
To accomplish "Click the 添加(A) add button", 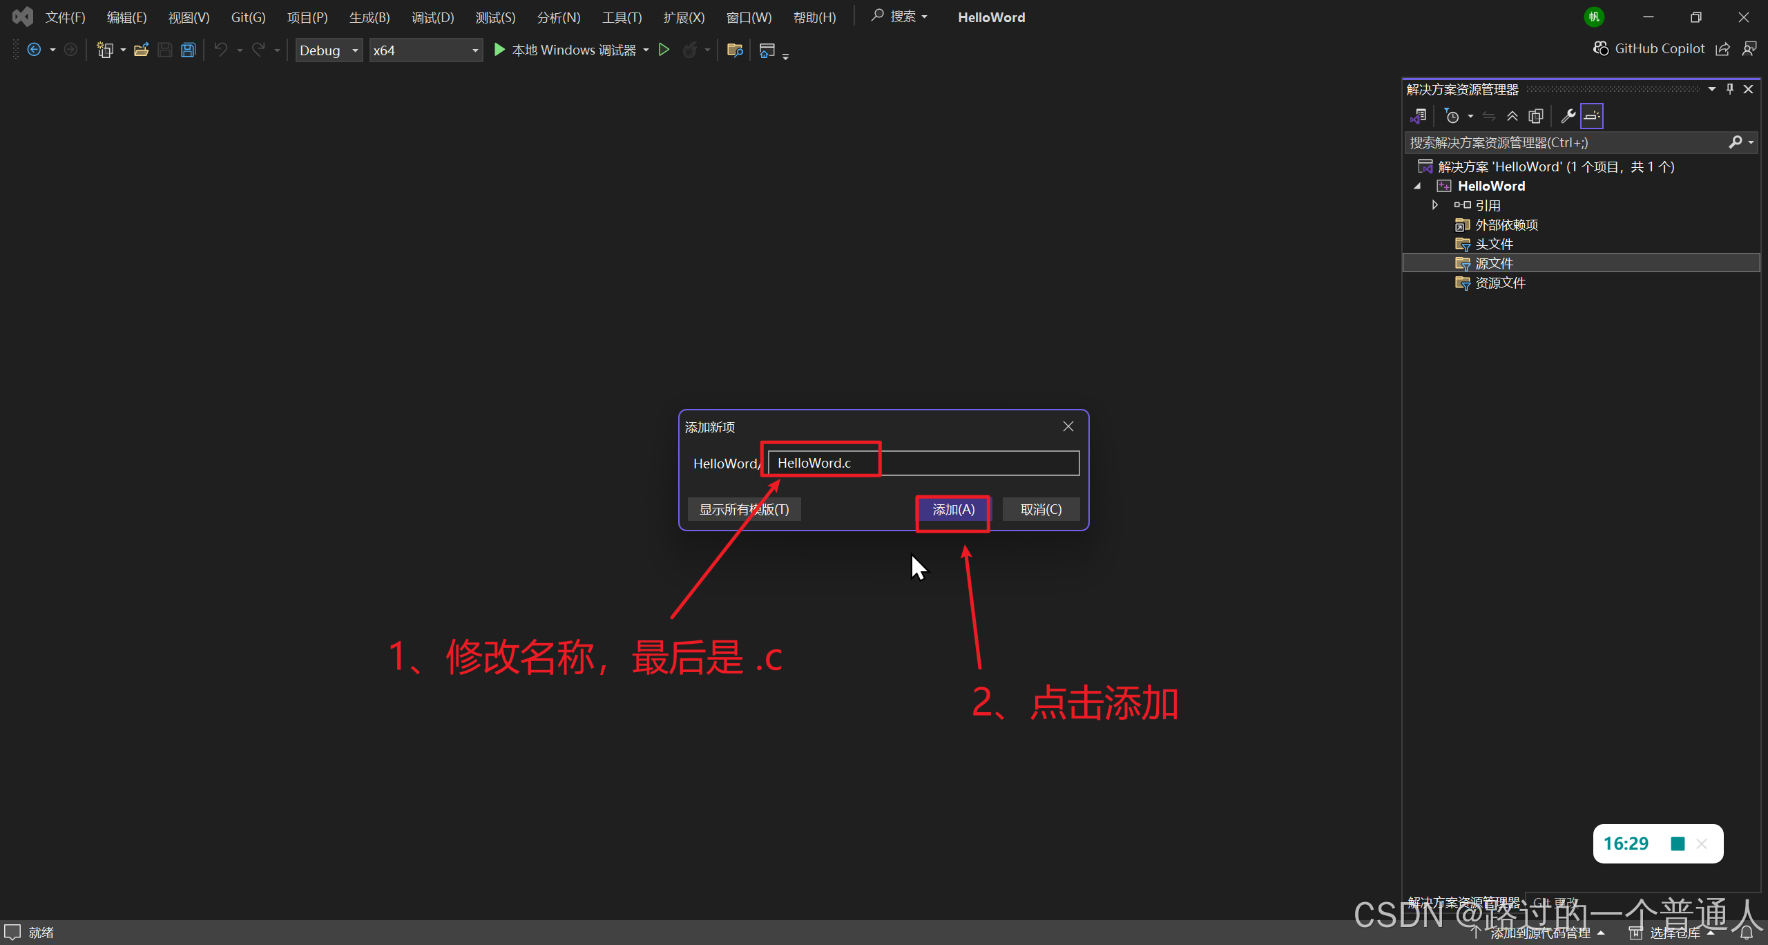I will pos(953,509).
